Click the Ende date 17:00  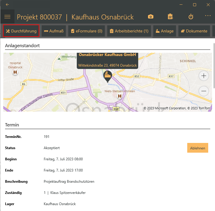tap(63, 170)
